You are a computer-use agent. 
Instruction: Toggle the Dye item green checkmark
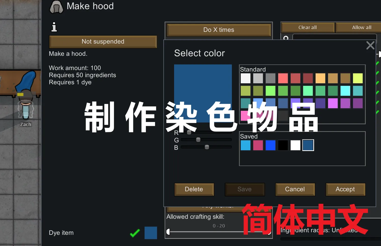[x=135, y=233]
